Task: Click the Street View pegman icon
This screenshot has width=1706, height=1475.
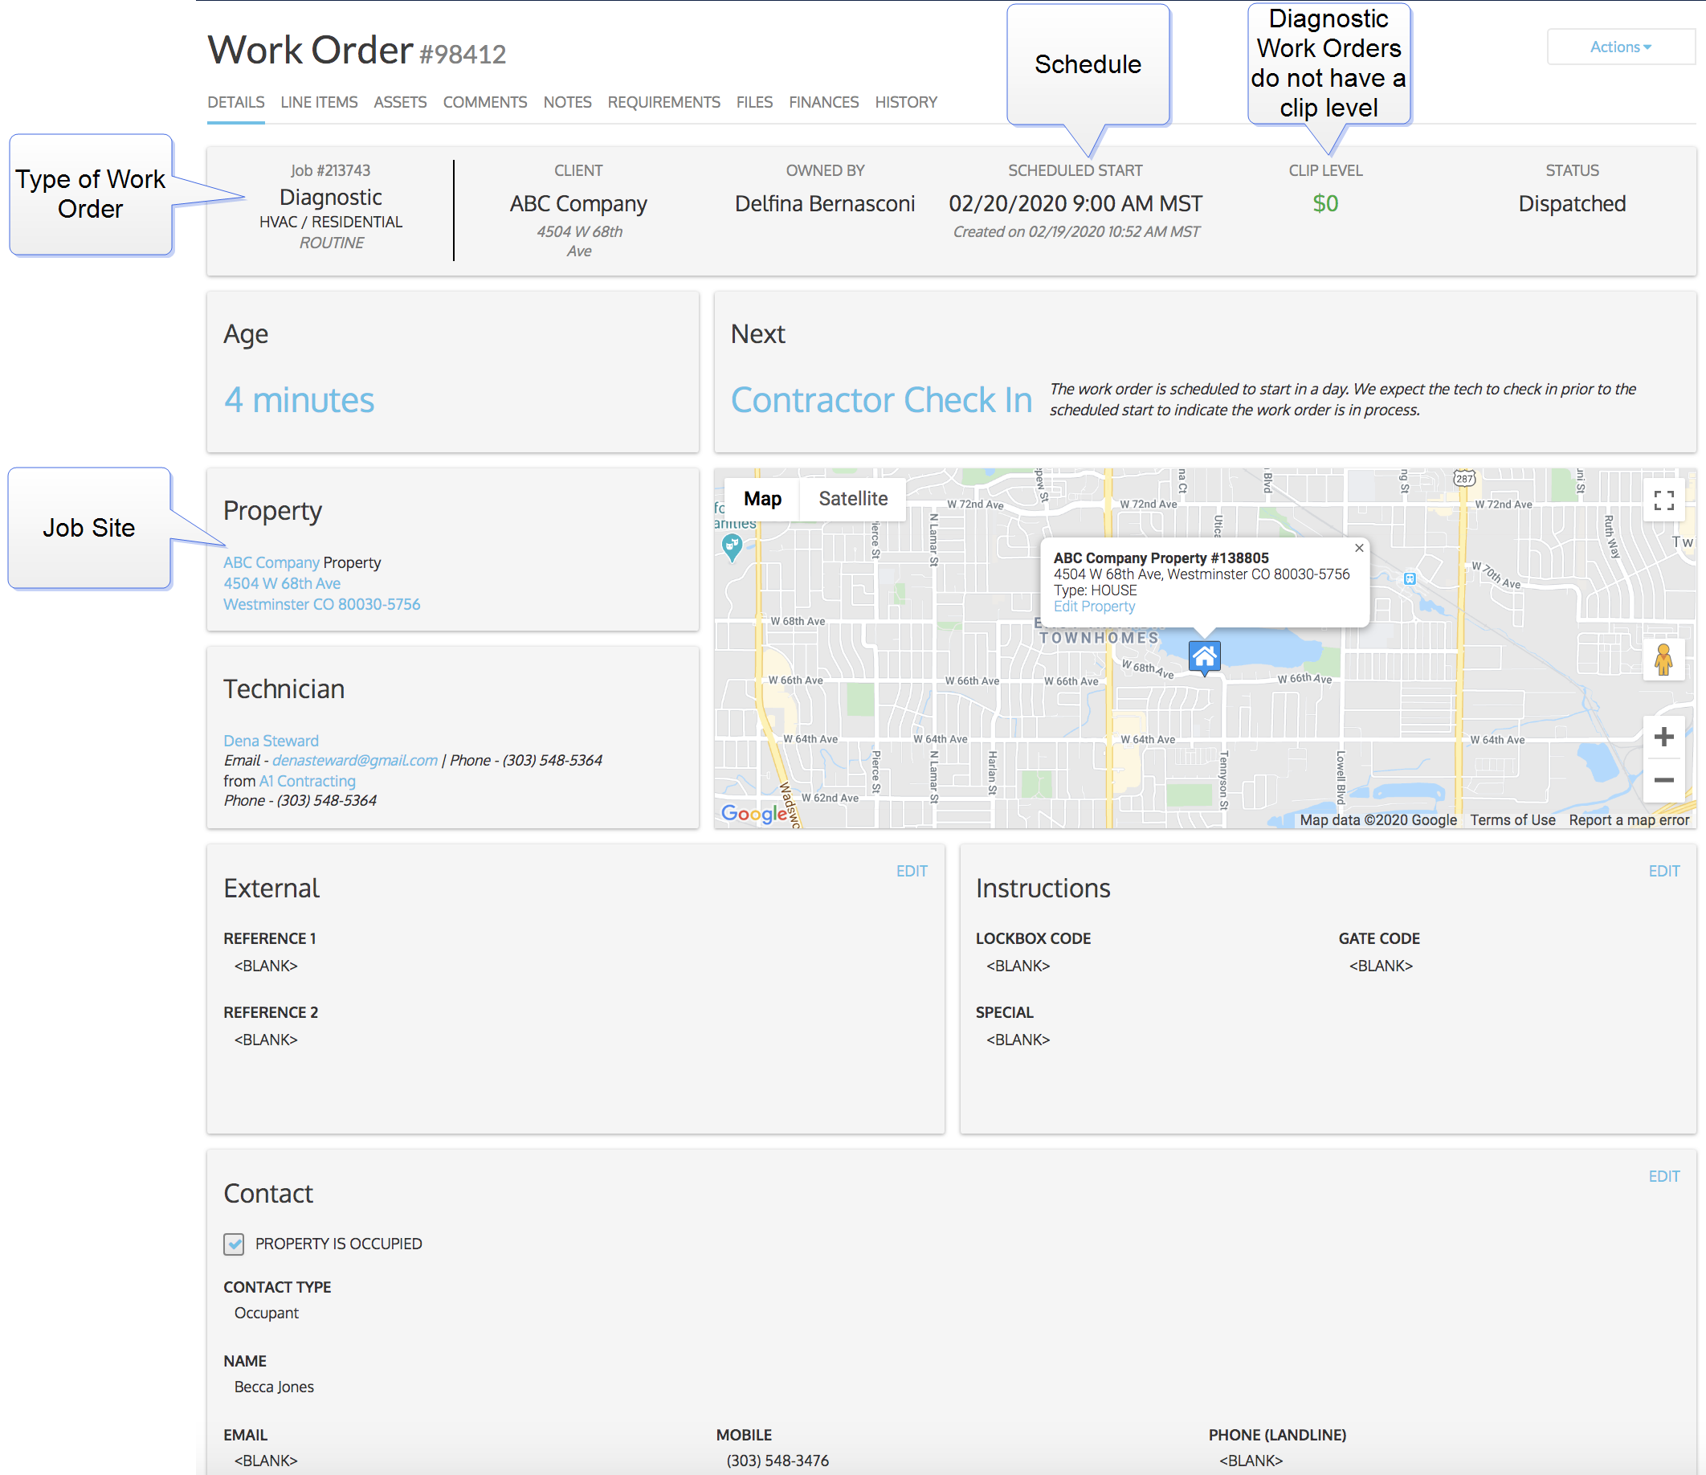Action: click(1663, 660)
